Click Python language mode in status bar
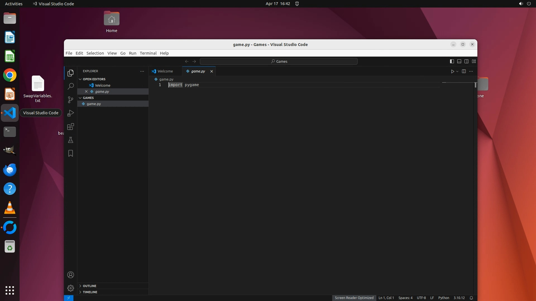The height and width of the screenshot is (301, 536). [x=443, y=298]
